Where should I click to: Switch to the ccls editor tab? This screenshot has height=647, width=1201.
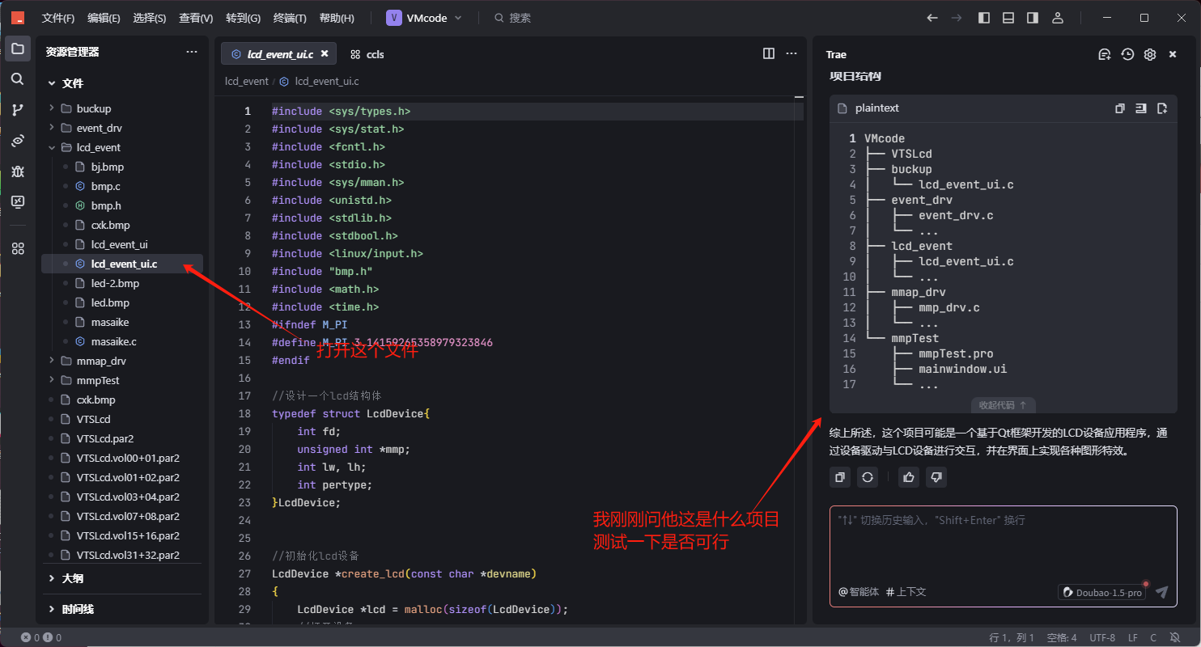367,54
